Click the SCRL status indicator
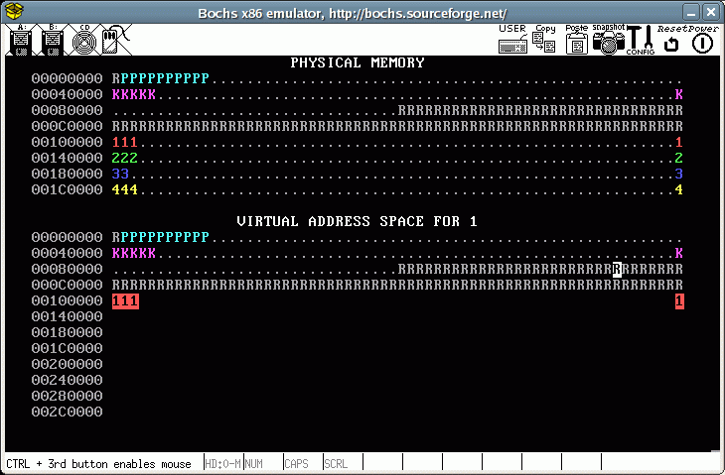 [336, 463]
